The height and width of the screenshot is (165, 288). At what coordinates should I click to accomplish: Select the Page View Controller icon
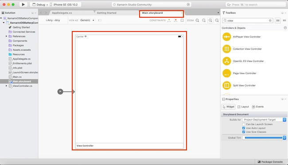227,73
